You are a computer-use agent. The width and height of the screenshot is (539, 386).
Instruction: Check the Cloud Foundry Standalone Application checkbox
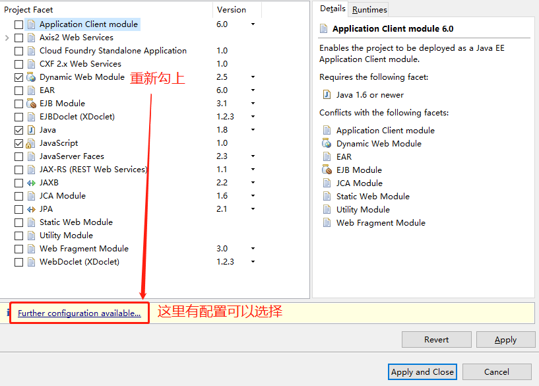click(18, 51)
